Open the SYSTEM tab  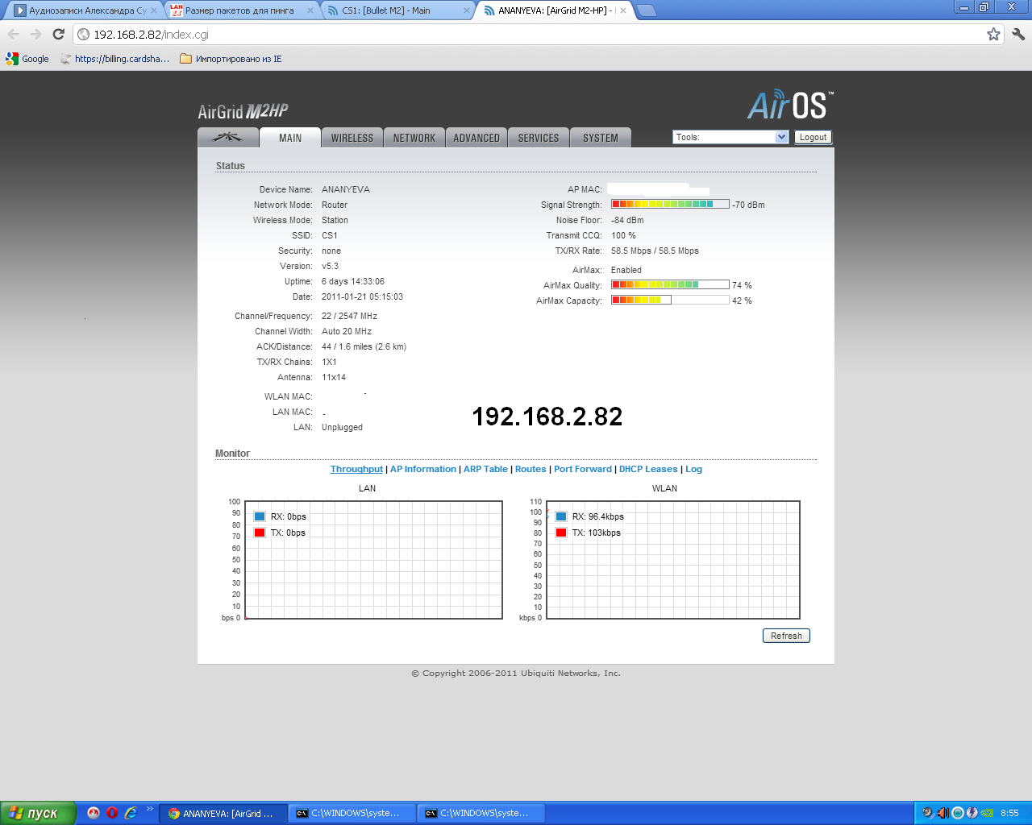pyautogui.click(x=601, y=138)
